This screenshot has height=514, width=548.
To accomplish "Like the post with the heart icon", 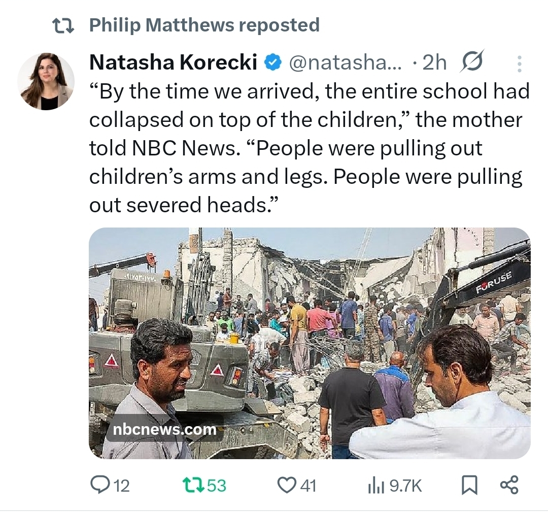I will 286,486.
